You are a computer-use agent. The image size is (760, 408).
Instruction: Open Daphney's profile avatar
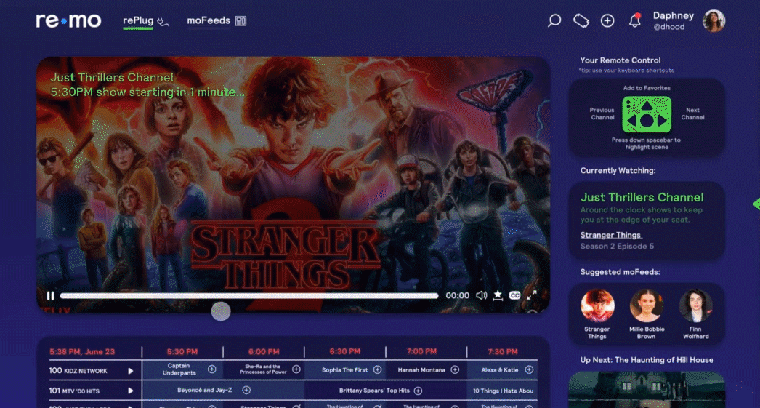[713, 21]
